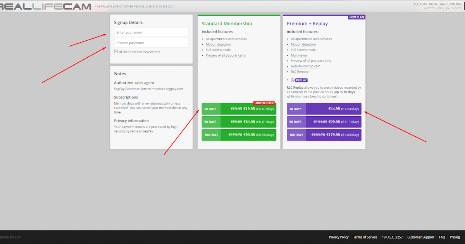Click Multiviewer in Premium features
This screenshot has height=244, width=465.
pos(300,55)
